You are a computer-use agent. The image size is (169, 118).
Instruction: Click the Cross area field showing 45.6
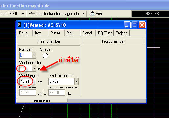[x=28, y=93]
